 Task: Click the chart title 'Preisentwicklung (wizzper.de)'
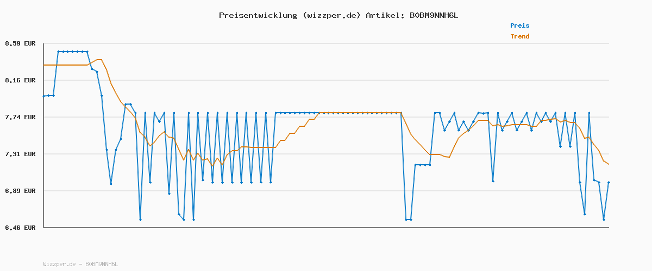pos(290,15)
